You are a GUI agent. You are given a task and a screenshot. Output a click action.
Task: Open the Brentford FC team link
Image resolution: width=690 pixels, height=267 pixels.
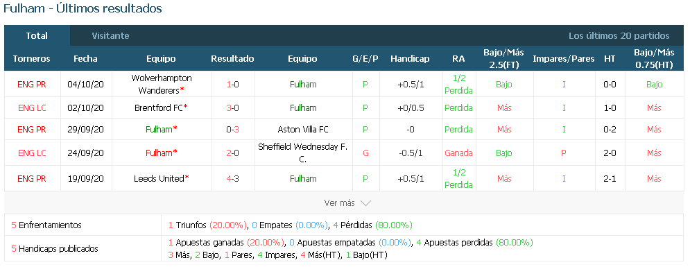coord(162,107)
